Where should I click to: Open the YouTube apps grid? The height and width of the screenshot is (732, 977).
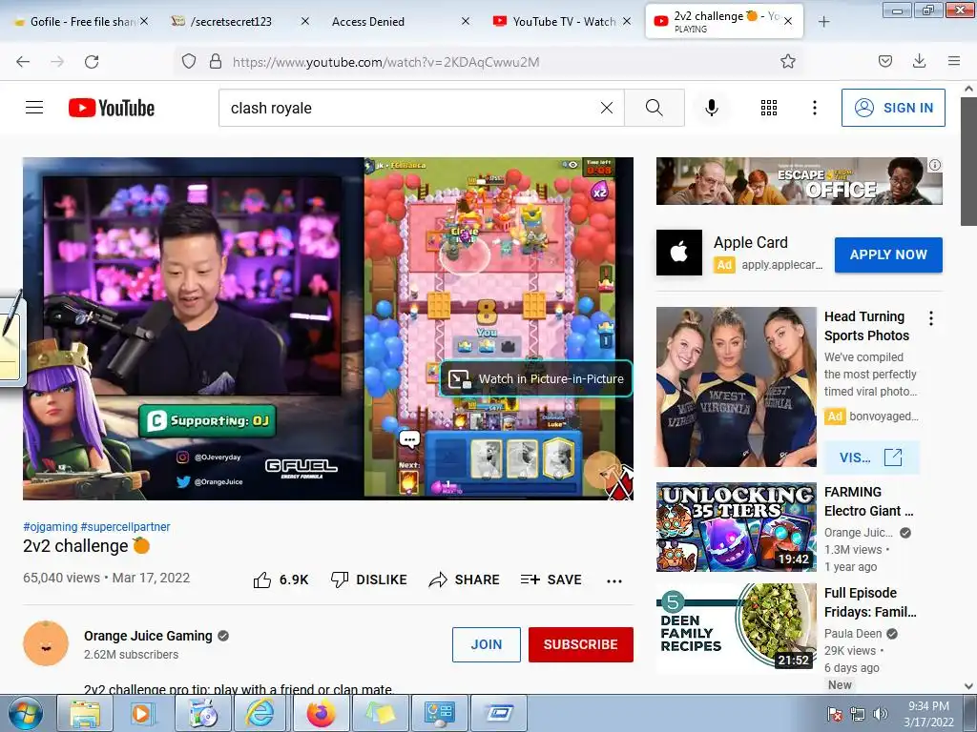769,108
